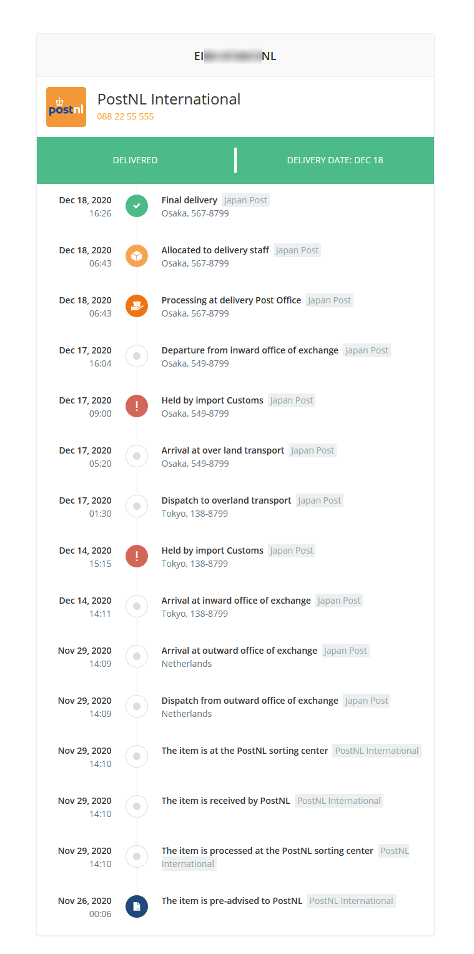Click the DELIVERED status label in green bar
This screenshot has height=954, width=474.
coord(135,160)
